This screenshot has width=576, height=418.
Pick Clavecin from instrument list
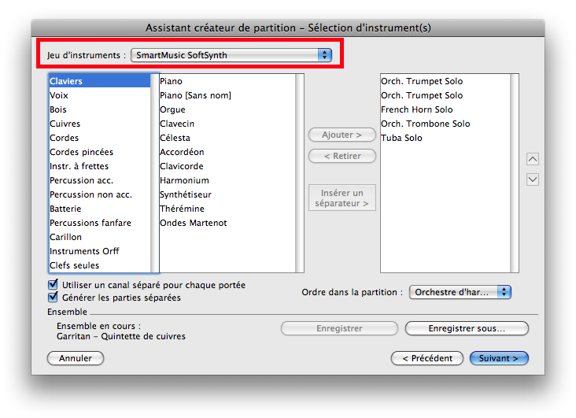pos(177,124)
